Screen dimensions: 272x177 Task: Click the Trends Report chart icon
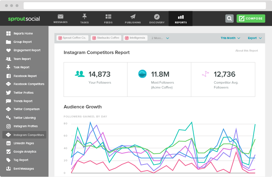click(8, 101)
